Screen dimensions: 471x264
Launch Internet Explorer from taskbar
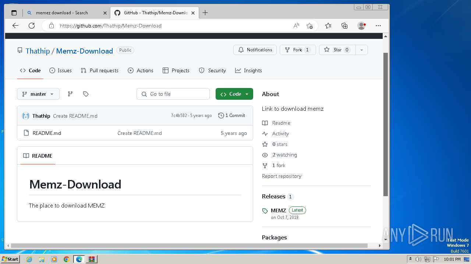[x=29, y=259]
